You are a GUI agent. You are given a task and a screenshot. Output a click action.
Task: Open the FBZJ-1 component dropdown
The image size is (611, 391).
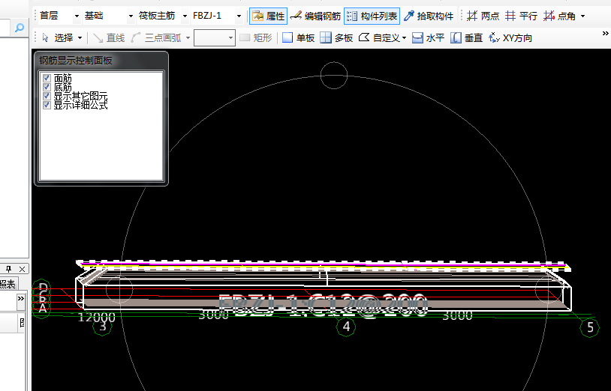(x=239, y=16)
